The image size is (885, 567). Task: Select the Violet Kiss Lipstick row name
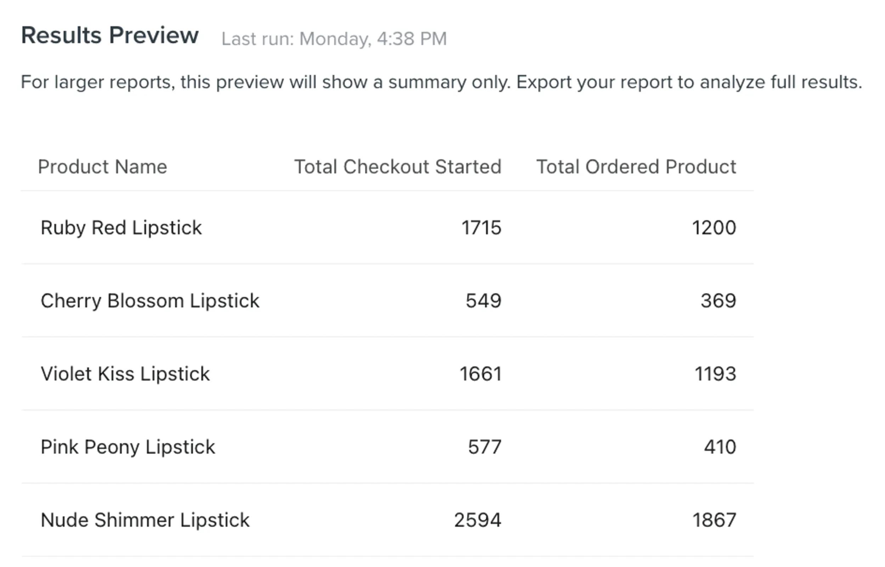pyautogui.click(x=125, y=374)
